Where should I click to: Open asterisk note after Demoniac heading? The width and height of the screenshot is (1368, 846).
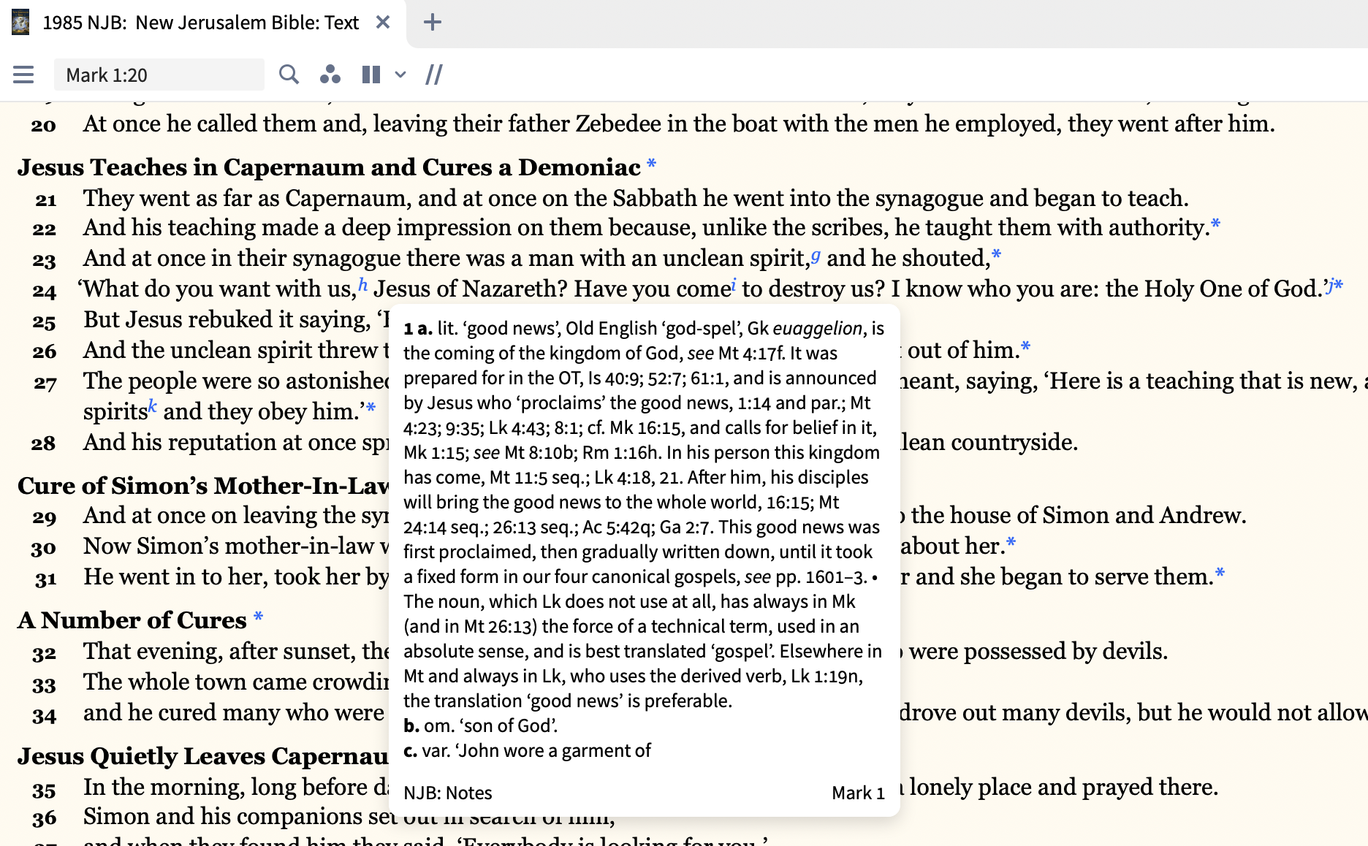651,164
